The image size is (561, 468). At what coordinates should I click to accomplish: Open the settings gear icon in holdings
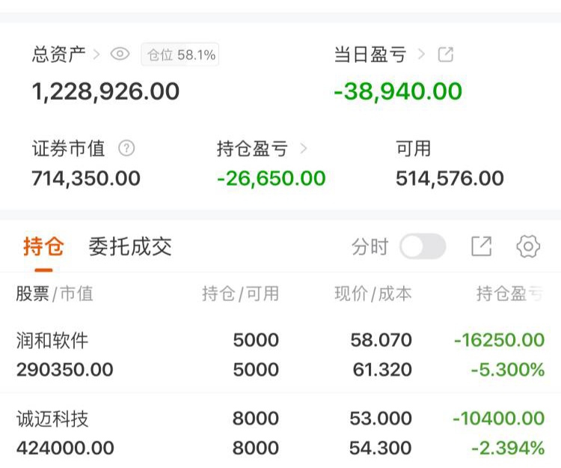528,246
